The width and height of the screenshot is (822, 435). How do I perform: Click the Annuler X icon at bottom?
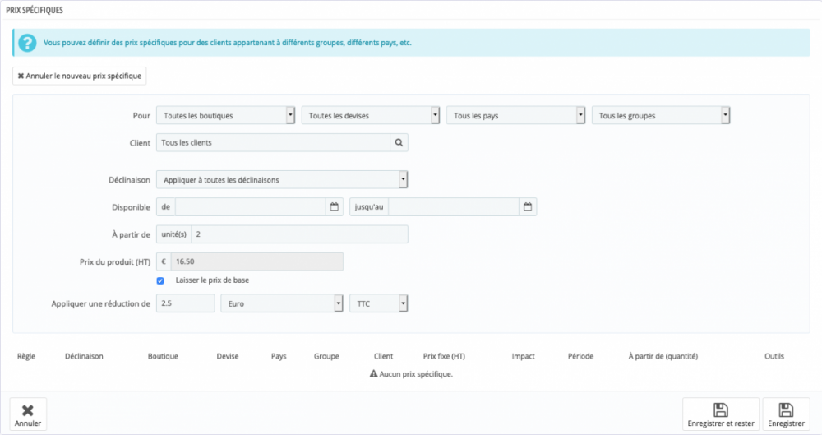coord(27,410)
